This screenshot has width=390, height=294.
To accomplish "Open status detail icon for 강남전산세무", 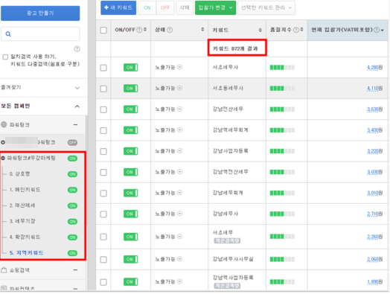I will (180, 109).
